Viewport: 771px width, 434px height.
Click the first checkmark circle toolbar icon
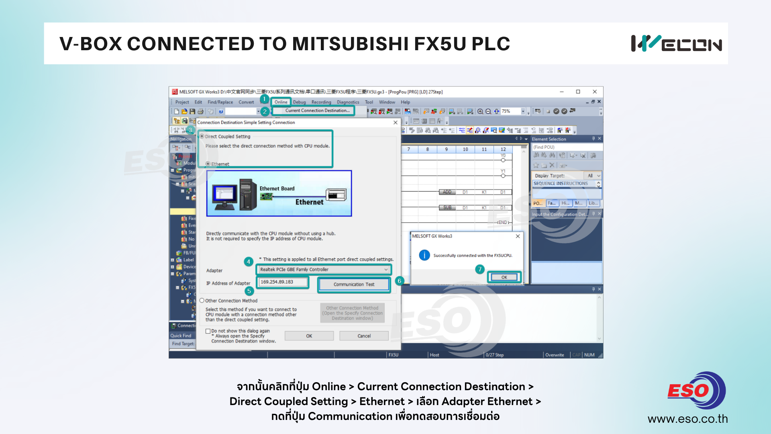coord(556,111)
